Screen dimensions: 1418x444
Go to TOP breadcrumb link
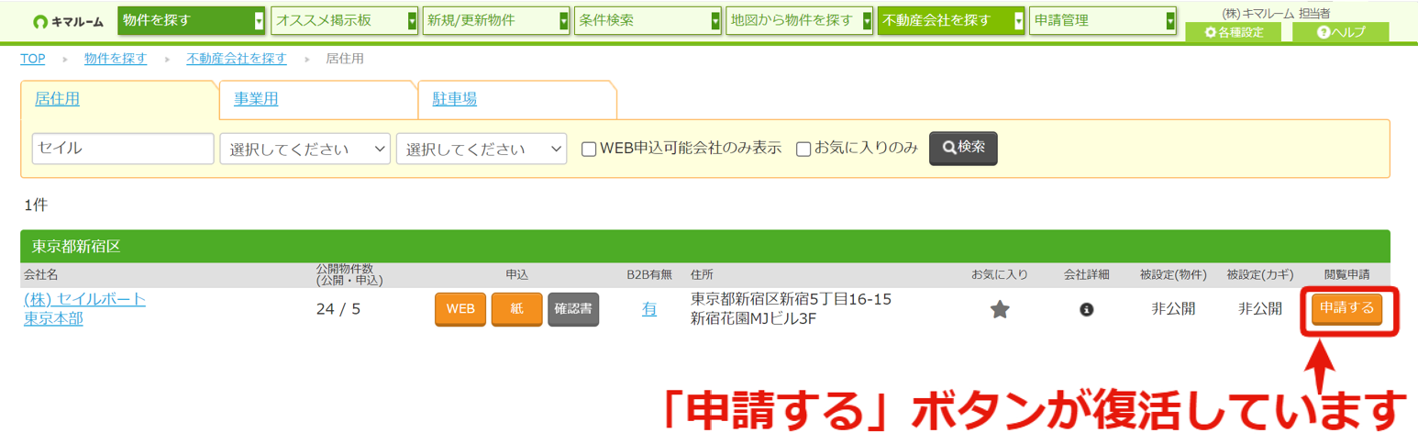point(33,59)
